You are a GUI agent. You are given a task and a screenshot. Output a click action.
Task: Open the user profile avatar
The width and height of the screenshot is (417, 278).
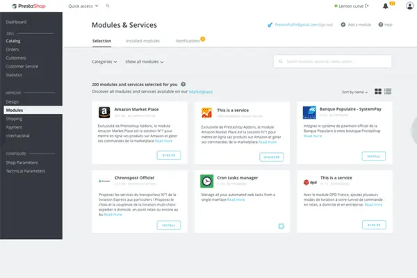[x=404, y=6]
